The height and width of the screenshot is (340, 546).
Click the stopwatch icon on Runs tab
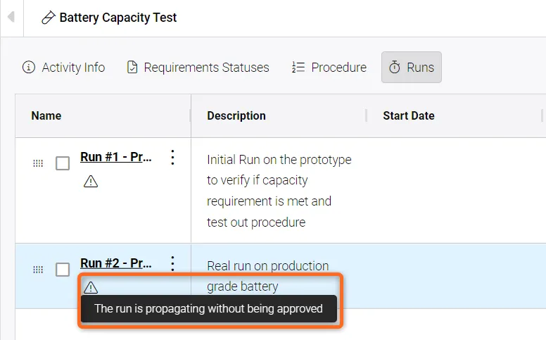tap(395, 68)
